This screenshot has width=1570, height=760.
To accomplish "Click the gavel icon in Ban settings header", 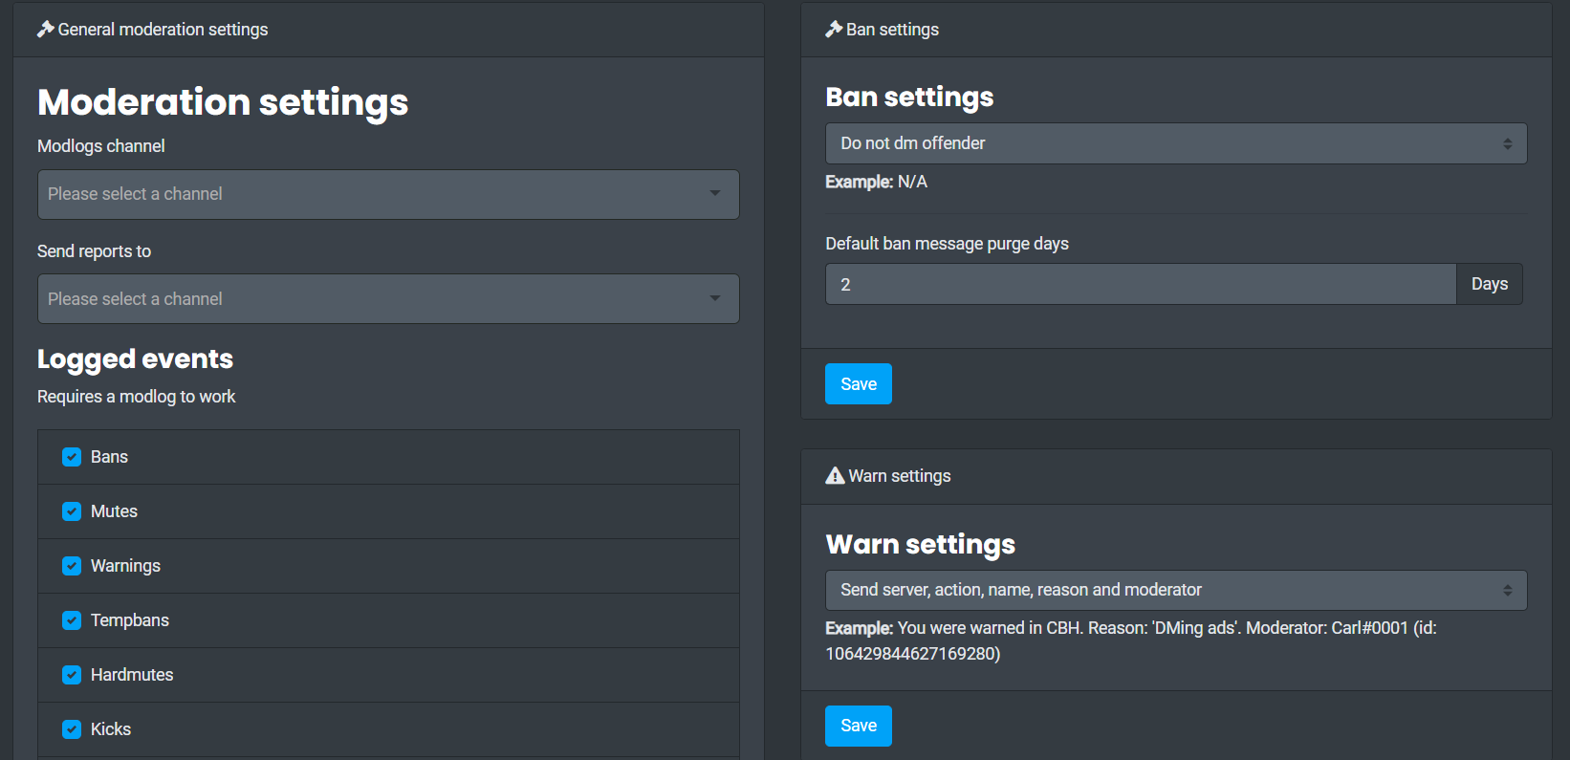I will click(x=834, y=30).
